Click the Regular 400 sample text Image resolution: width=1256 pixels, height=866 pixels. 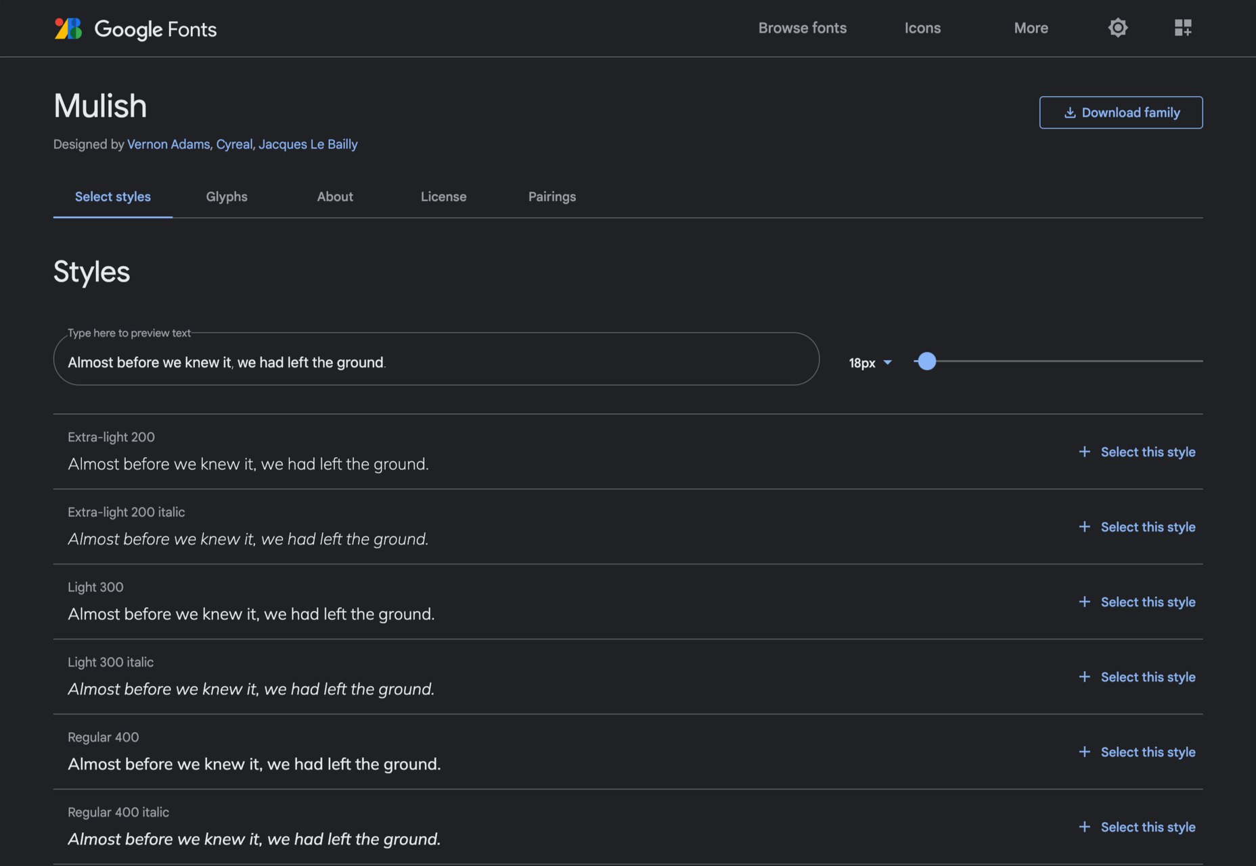[x=254, y=765]
